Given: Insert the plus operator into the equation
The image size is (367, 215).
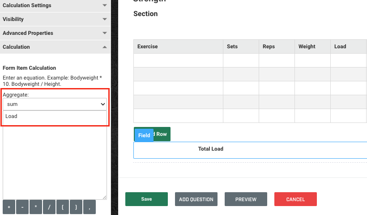Looking at the screenshot, I should pyautogui.click(x=9, y=208).
